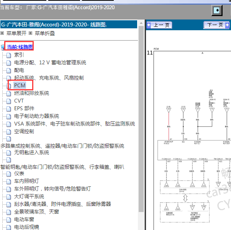Click page icon beside 车外照明灯 entry

pyautogui.click(x=9, y=189)
